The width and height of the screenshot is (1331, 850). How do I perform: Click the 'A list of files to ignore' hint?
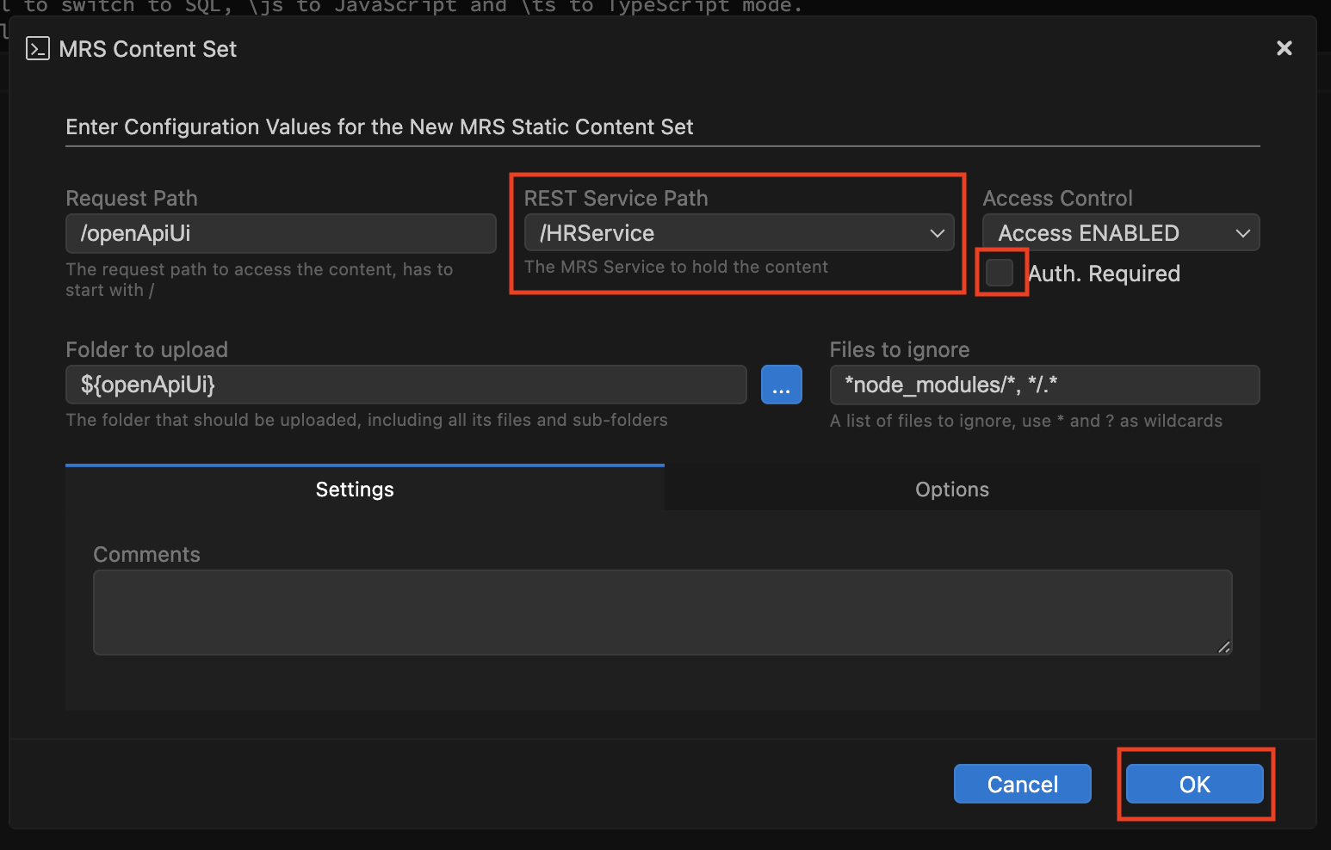(x=1026, y=421)
